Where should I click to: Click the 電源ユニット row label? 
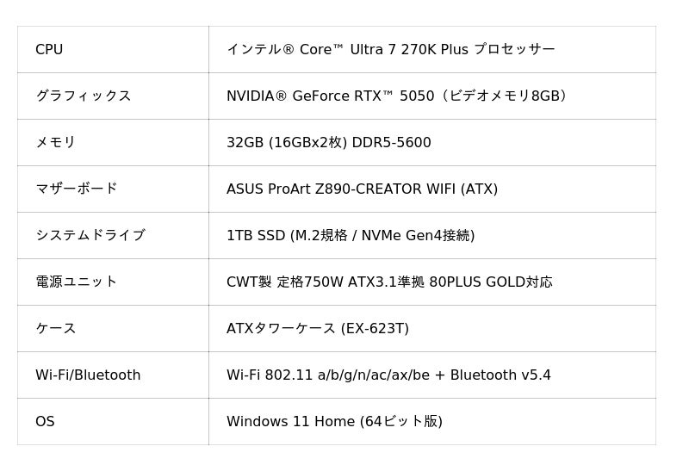(76, 282)
